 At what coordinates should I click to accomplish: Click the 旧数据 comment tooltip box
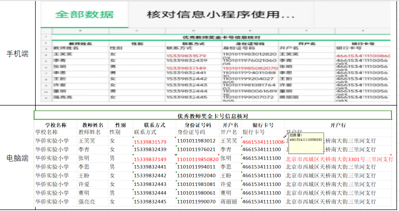tap(306, 143)
